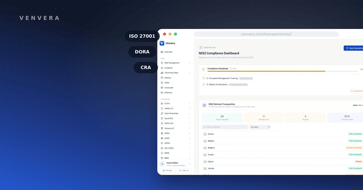Screen dimensions: 363x190
Task: Open the NDPA framework menu item
Action: 175,153
